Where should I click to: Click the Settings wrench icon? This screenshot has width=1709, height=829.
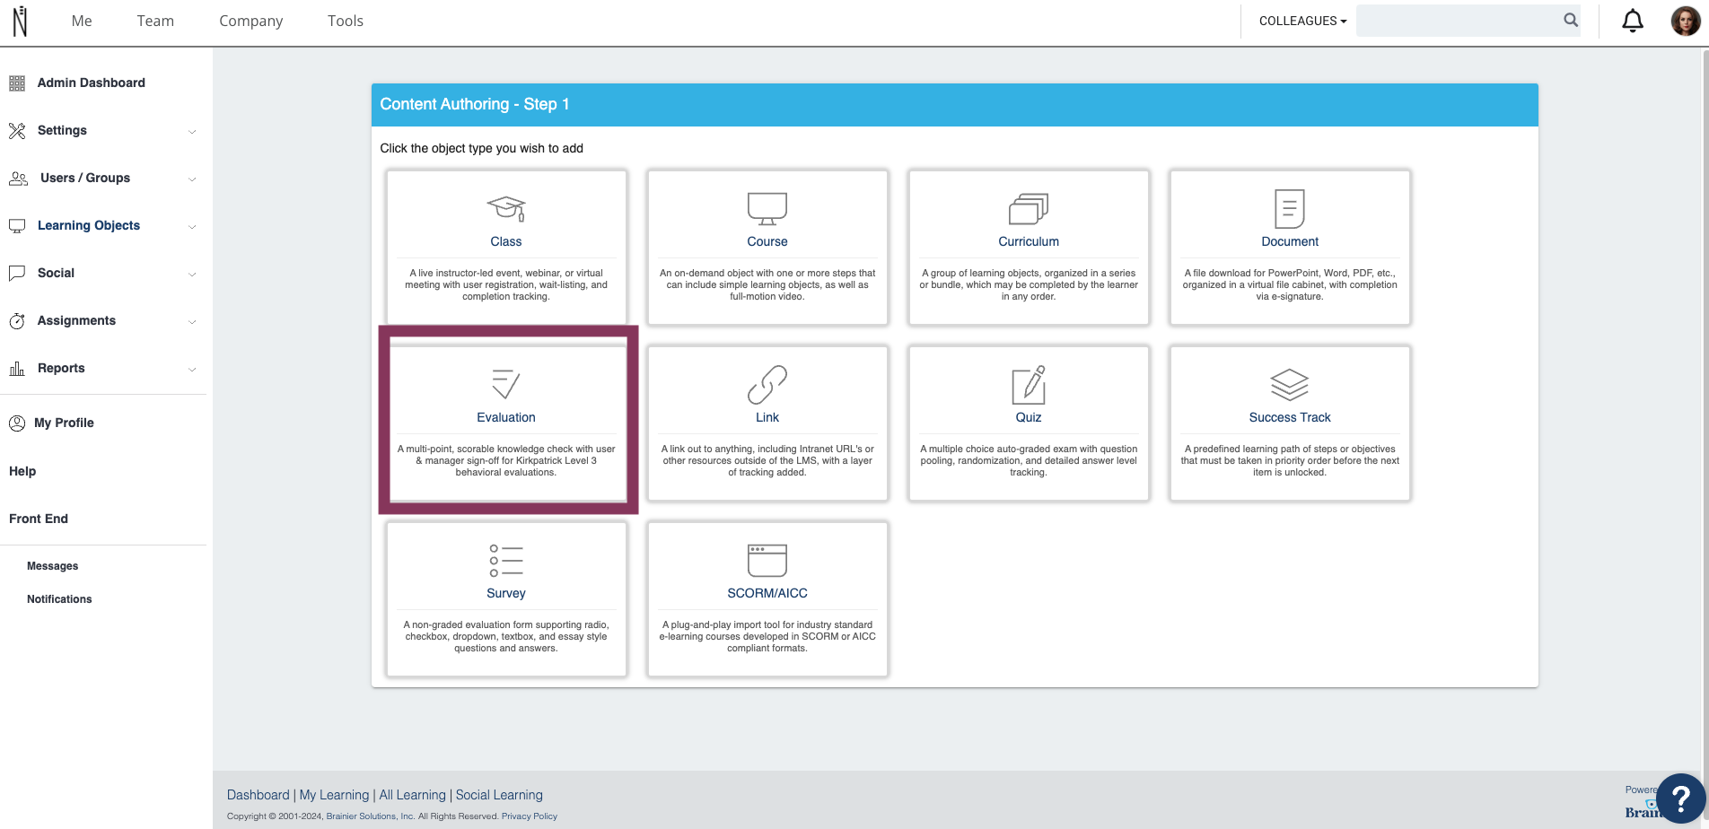coord(17,131)
